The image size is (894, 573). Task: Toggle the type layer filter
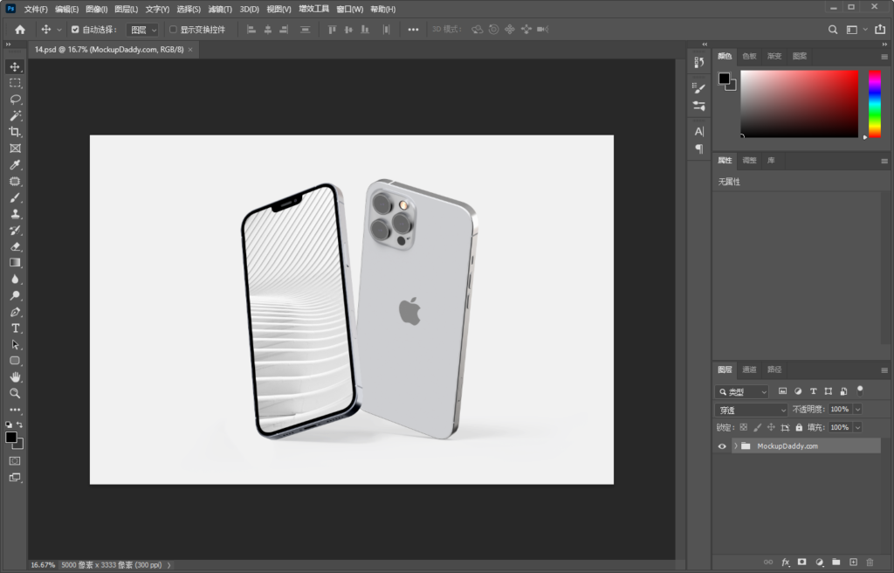pyautogui.click(x=813, y=391)
